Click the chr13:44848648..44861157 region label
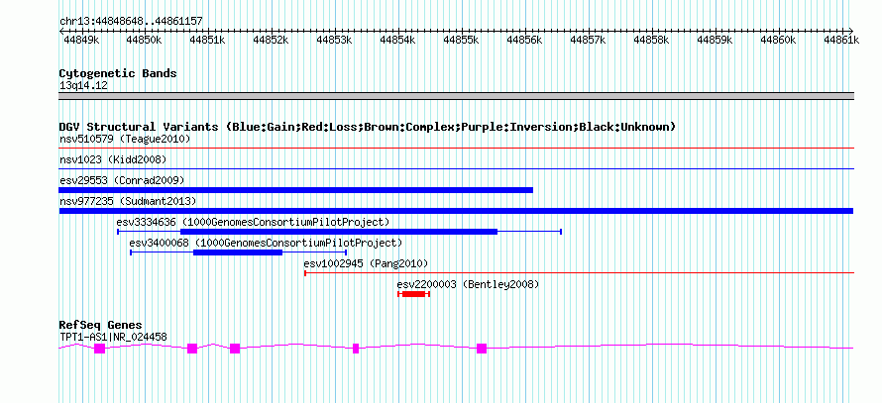Viewport: 882px width, 403px height. pyautogui.click(x=131, y=21)
